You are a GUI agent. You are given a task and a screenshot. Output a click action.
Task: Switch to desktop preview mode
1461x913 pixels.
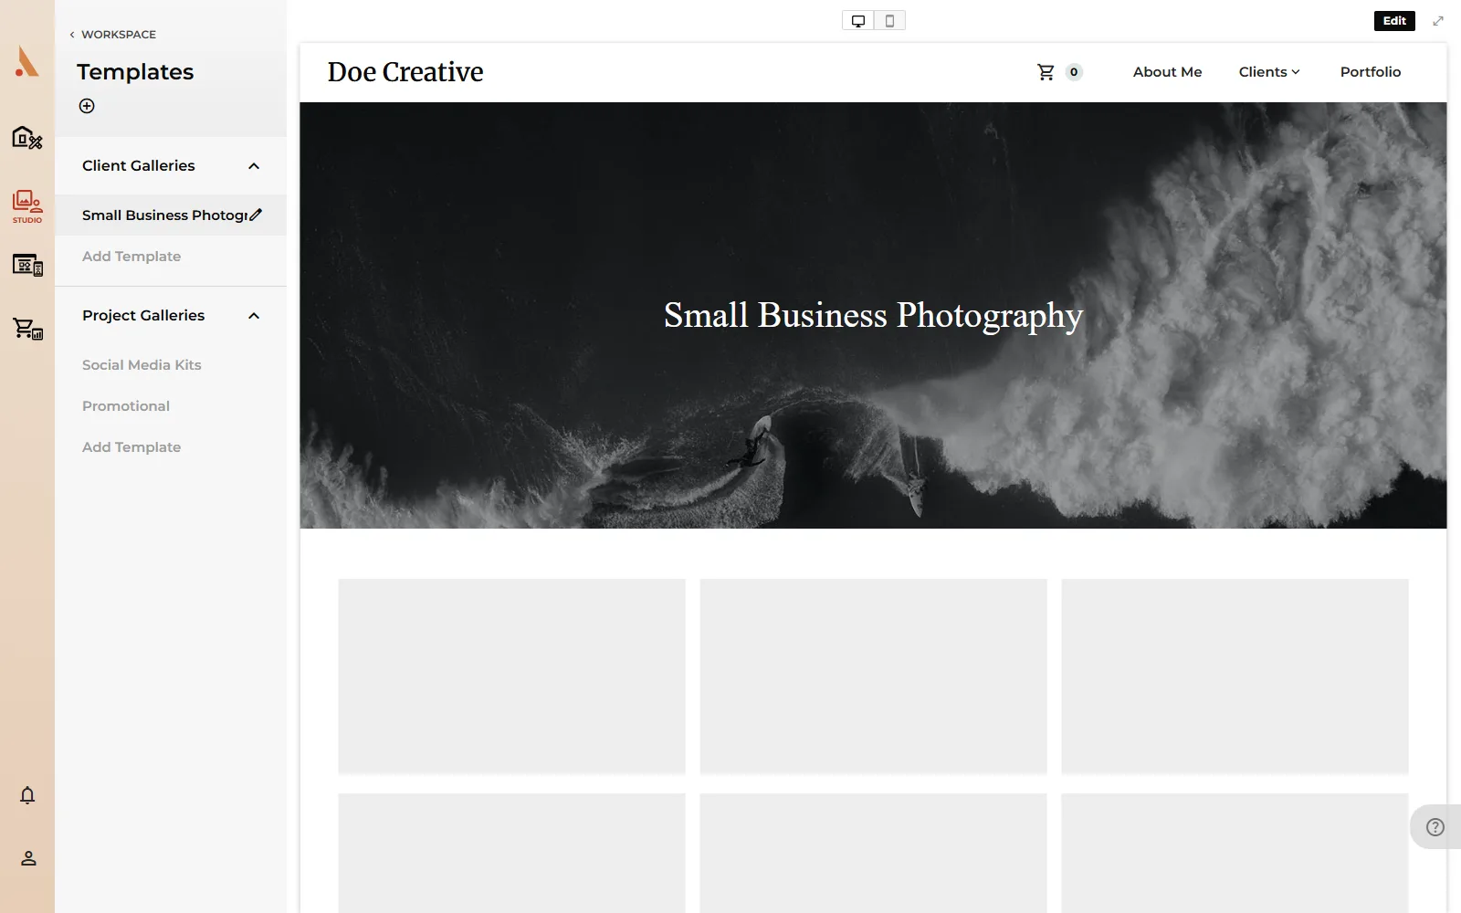pos(858,21)
